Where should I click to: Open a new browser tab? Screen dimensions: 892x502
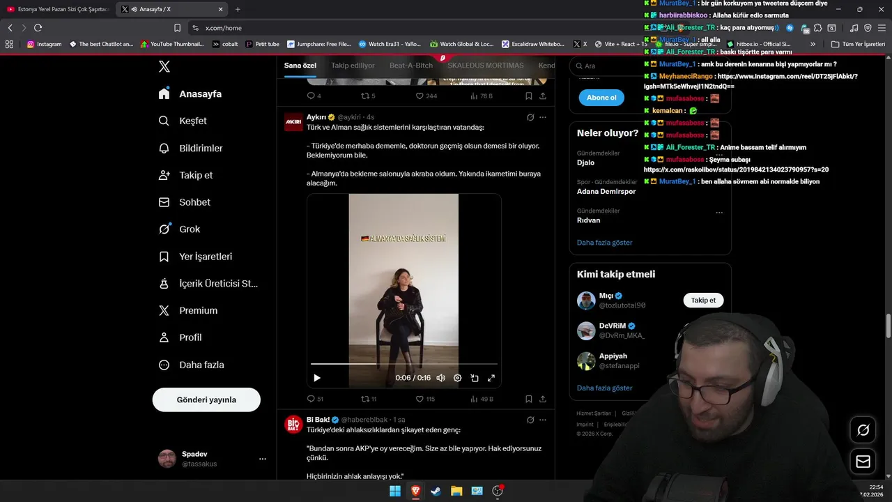click(x=238, y=9)
